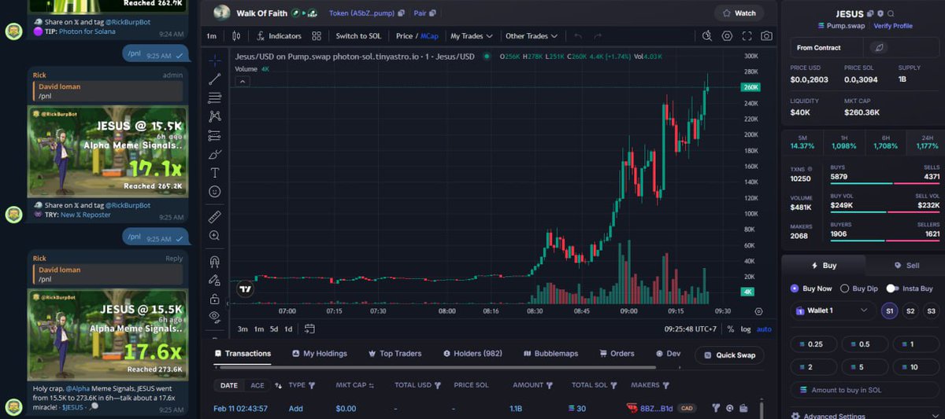This screenshot has width=945, height=419.
Task: Open the 1m interval selector
Action: click(212, 36)
